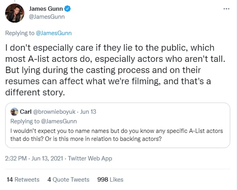Open the three-dot more options menu
The height and width of the screenshot is (190, 237).
pos(226,9)
